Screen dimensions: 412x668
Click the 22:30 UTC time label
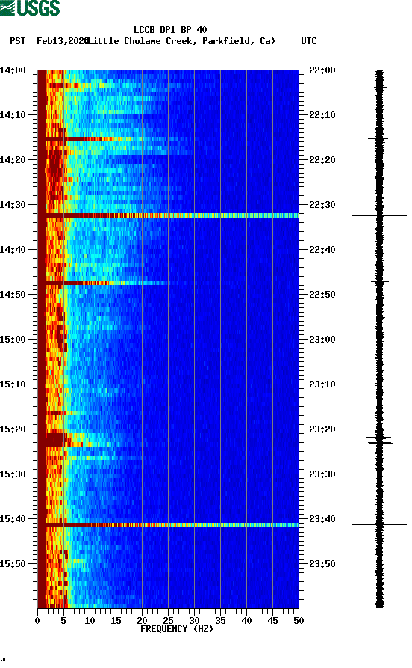[322, 205]
